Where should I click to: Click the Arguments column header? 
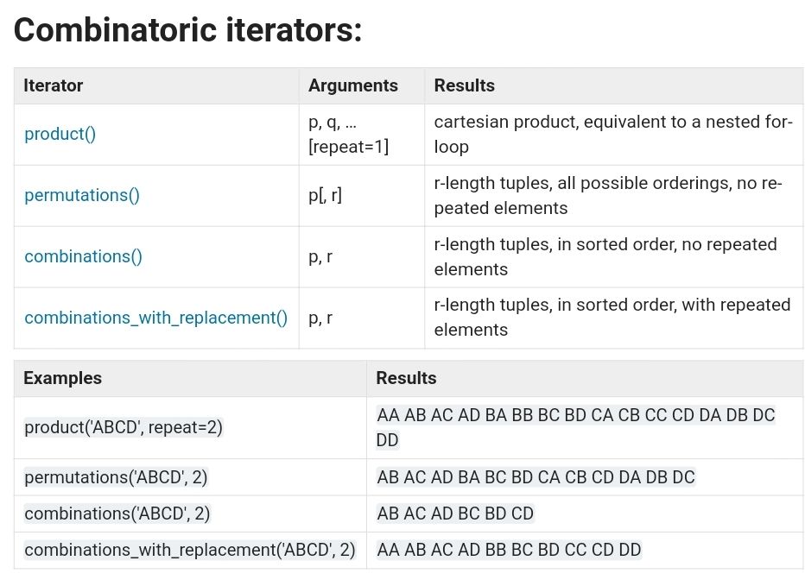pyautogui.click(x=353, y=85)
